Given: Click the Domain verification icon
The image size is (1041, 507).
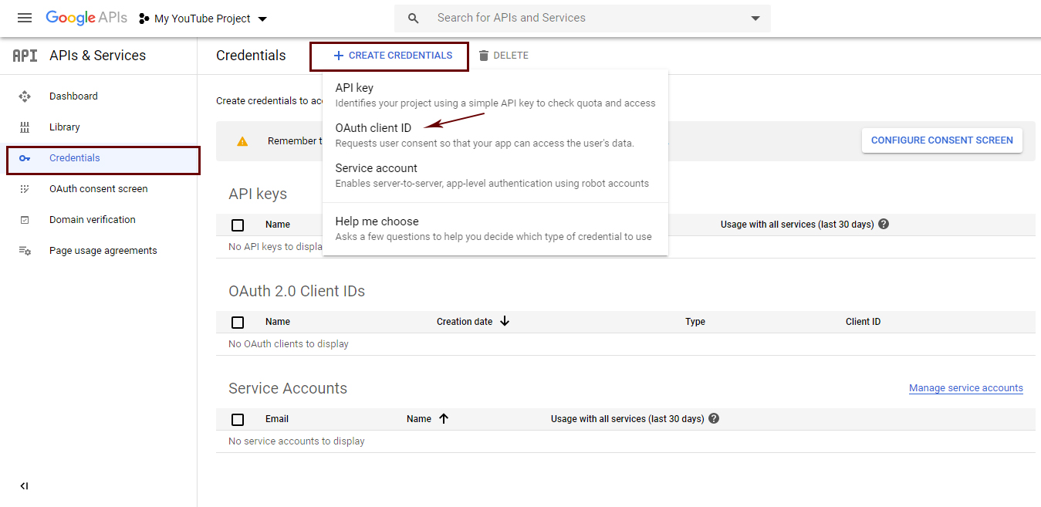Looking at the screenshot, I should pyautogui.click(x=27, y=219).
